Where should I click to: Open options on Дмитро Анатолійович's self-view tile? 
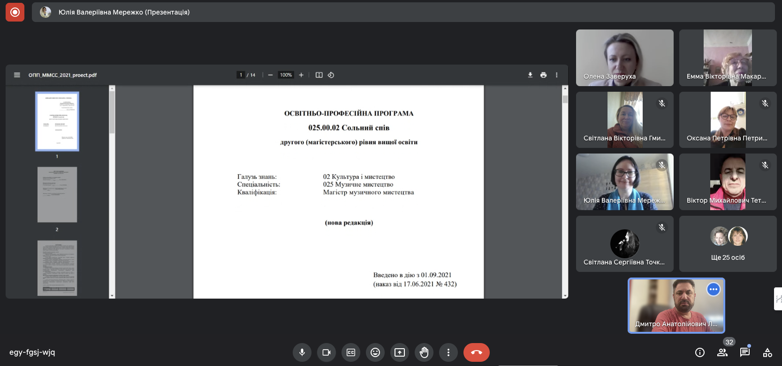click(713, 289)
